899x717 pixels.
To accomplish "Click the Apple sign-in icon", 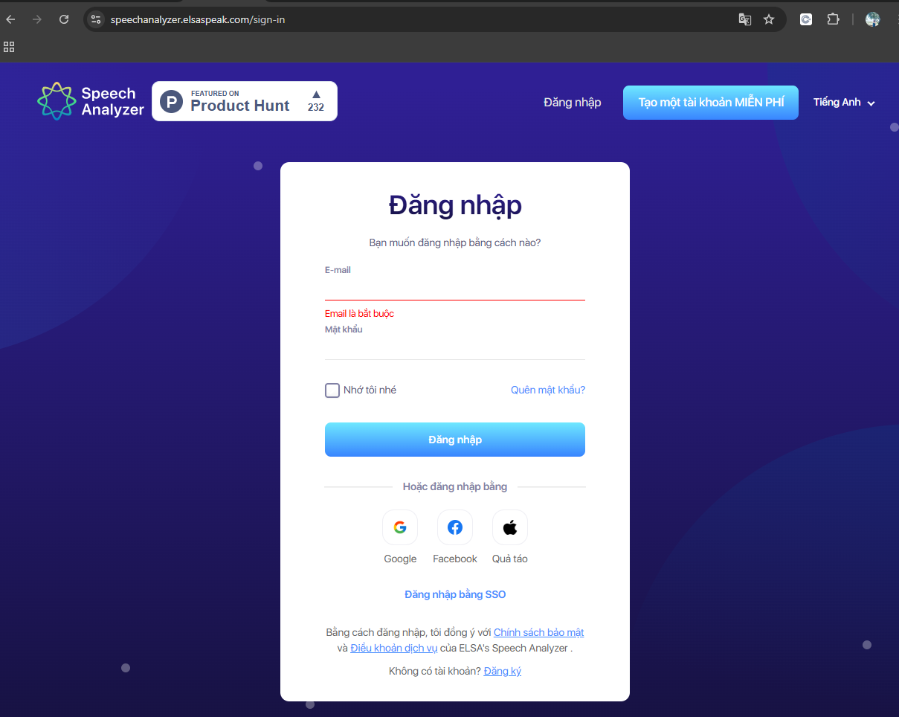I will [510, 527].
